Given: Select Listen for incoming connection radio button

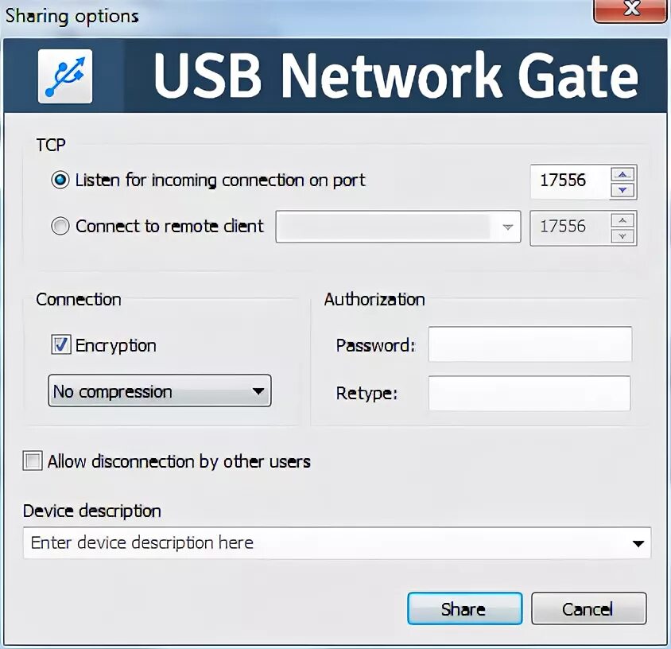Looking at the screenshot, I should click(x=60, y=181).
